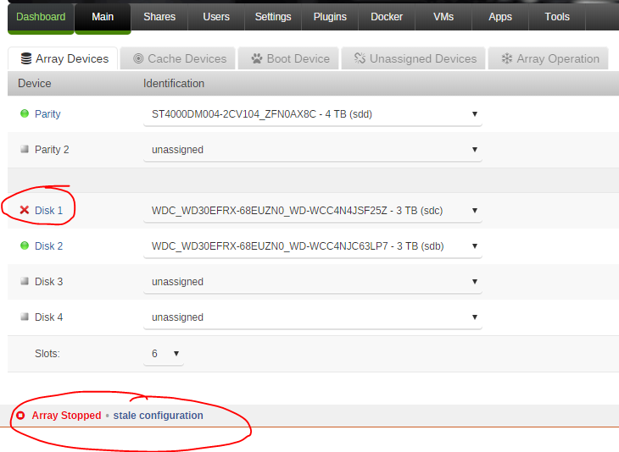Open the Tools page
The height and width of the screenshot is (452, 619).
(x=557, y=17)
